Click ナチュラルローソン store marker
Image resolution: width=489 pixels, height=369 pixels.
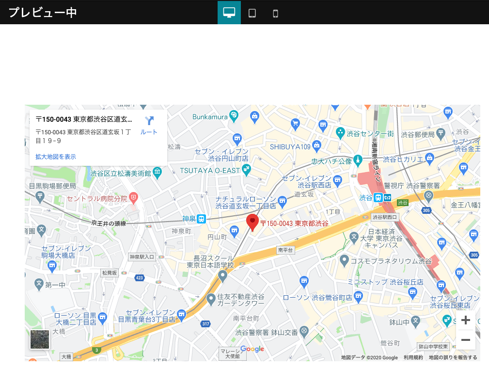(282, 202)
